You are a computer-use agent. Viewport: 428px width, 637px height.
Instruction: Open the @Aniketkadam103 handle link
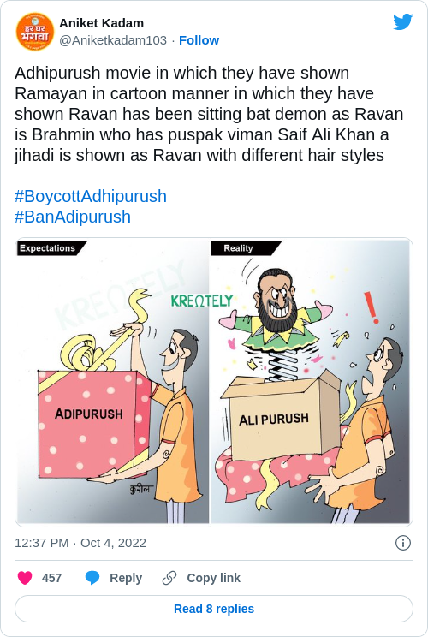click(x=113, y=40)
